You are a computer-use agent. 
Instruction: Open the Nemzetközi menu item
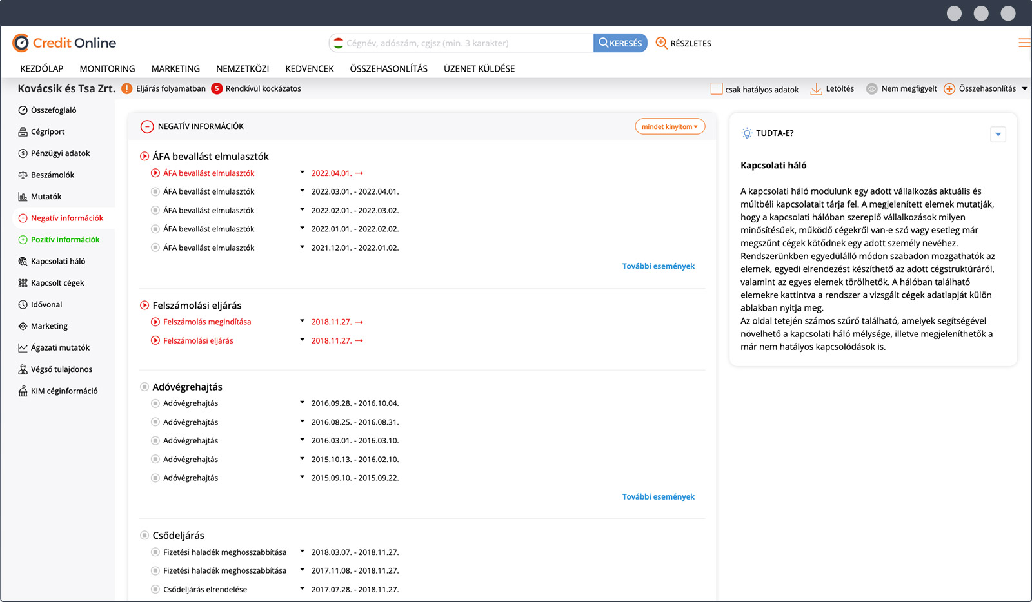pyautogui.click(x=243, y=68)
